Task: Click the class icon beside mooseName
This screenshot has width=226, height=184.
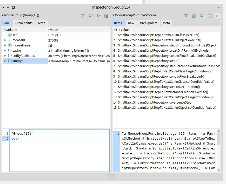Action: [x=10, y=45]
